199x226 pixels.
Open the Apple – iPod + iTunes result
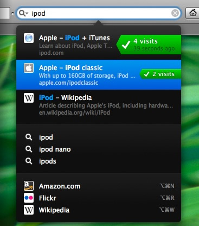pos(99,45)
